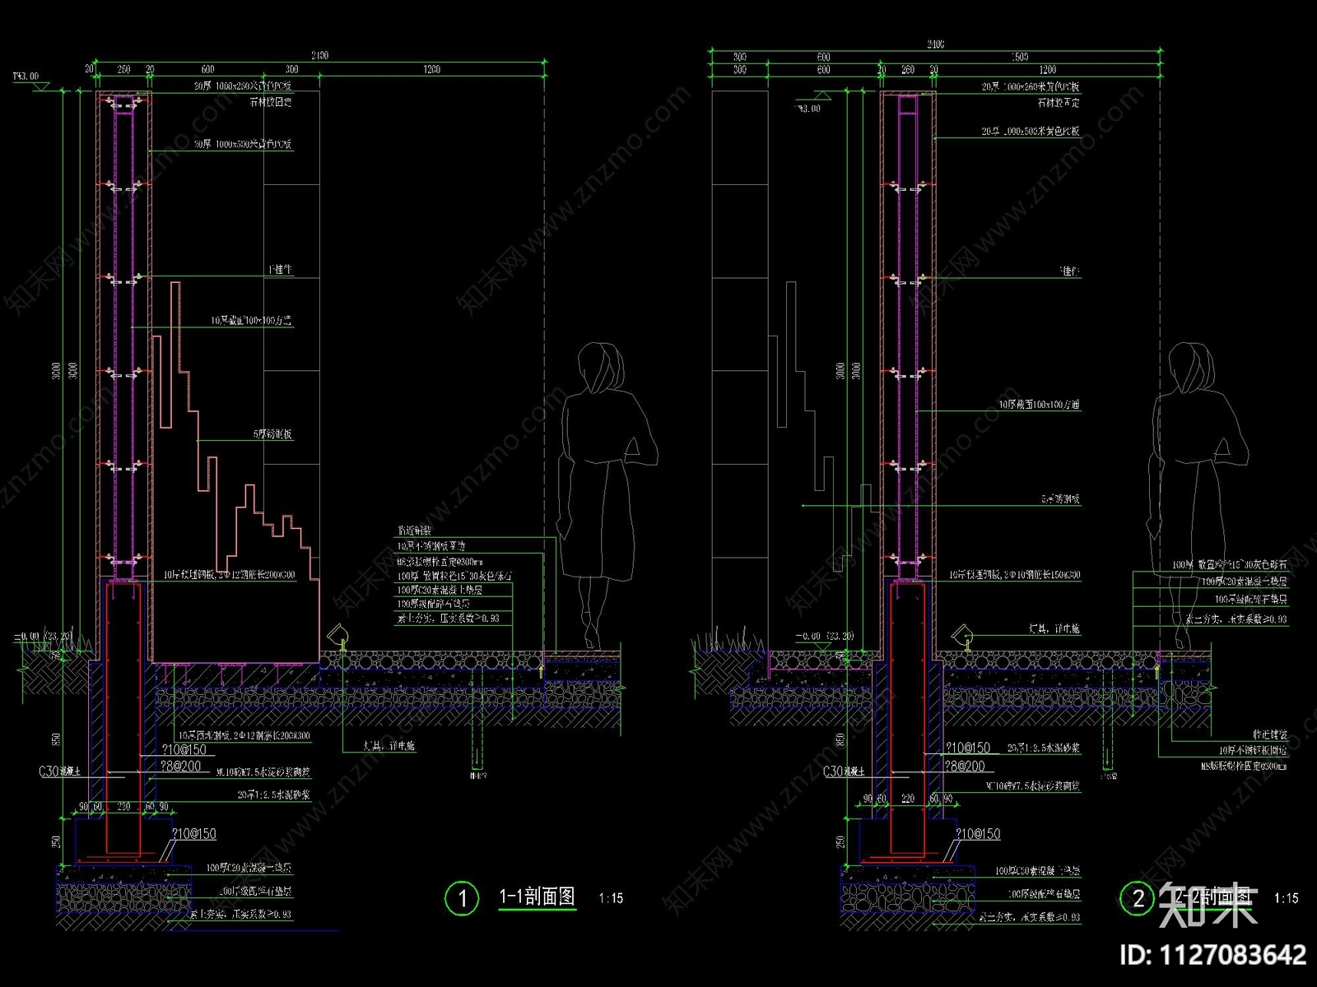Click the 20厚 1000x500 PC板 note in right section

pos(1031,132)
